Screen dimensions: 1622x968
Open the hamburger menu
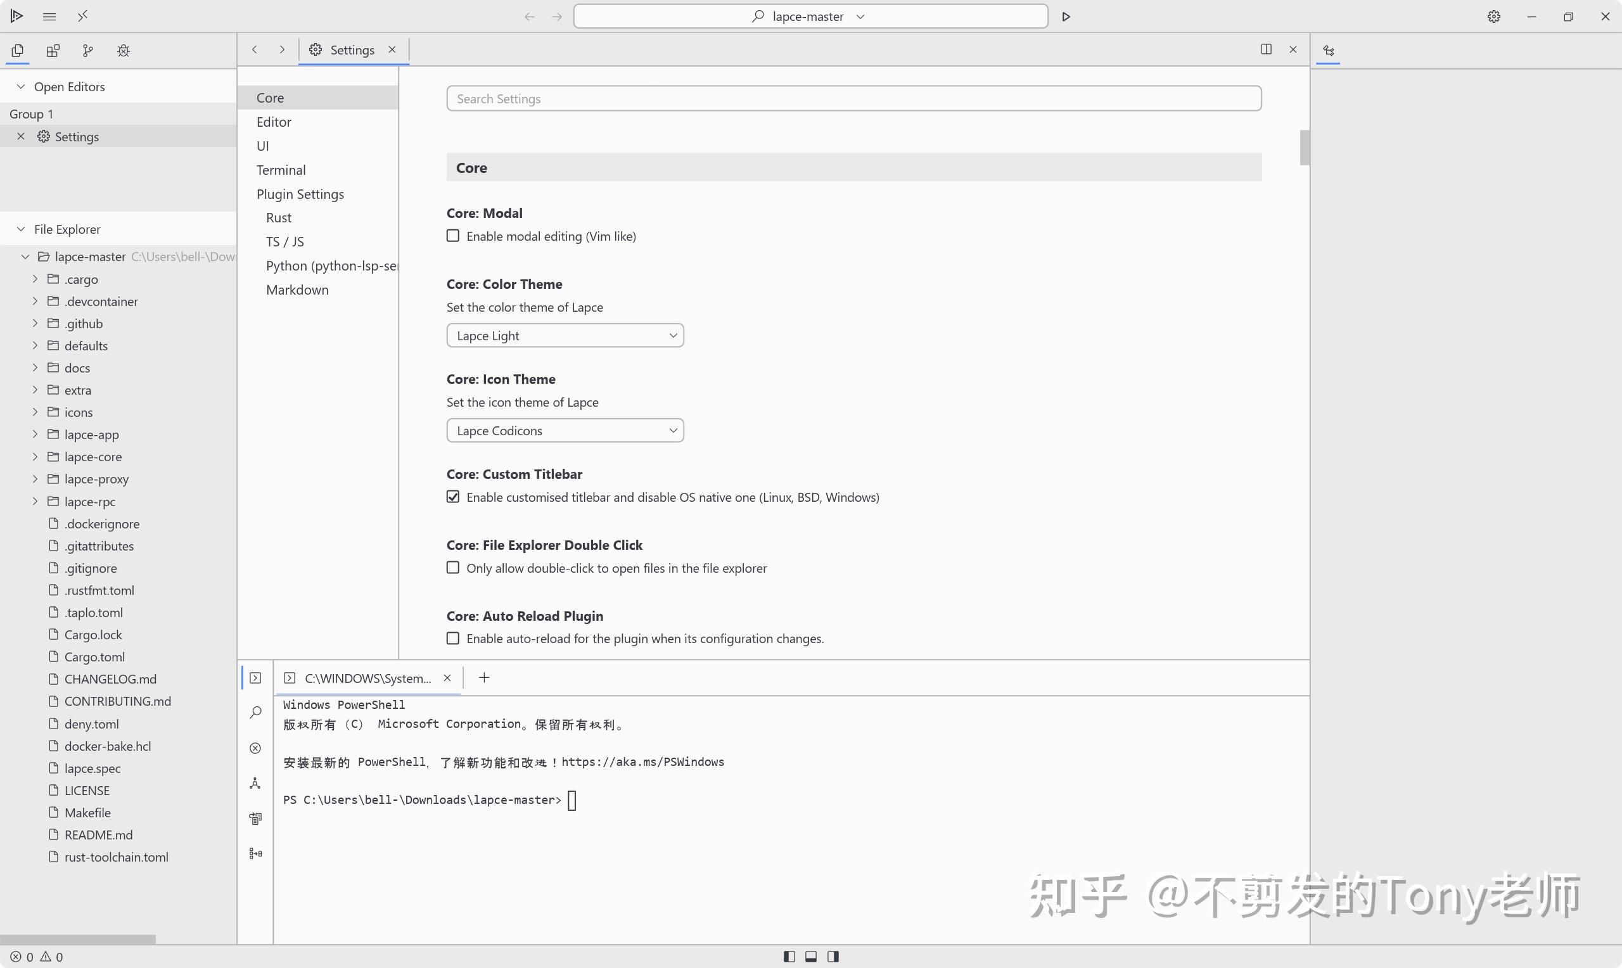49,16
